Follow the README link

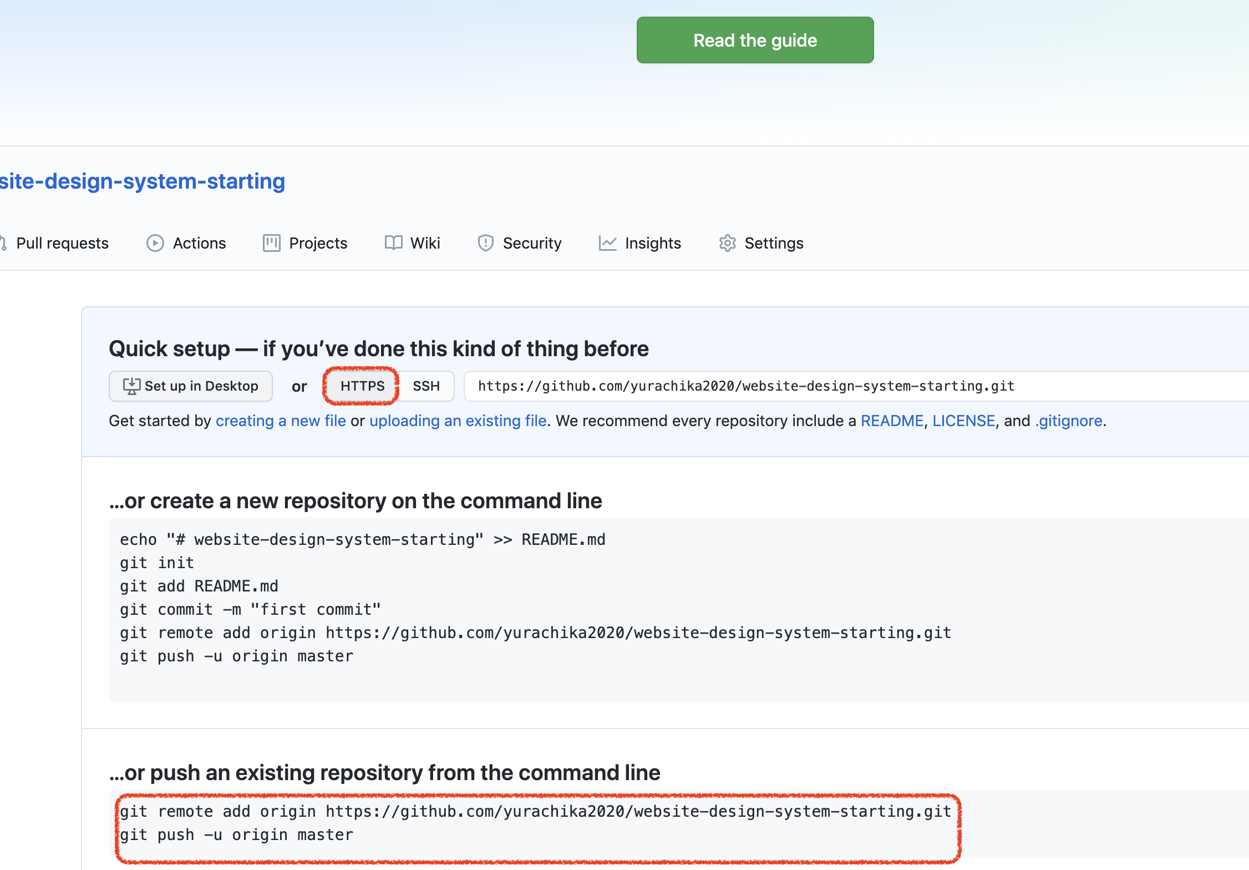coord(891,421)
